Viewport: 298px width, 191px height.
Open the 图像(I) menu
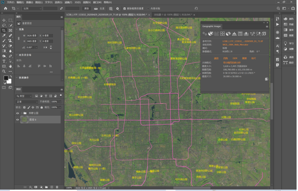pyautogui.click(x=29, y=2)
